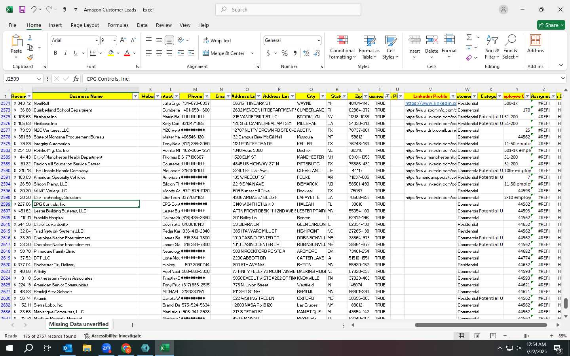The image size is (570, 356).
Task: Open the Fill Color arrow menu
Action: pos(118,53)
